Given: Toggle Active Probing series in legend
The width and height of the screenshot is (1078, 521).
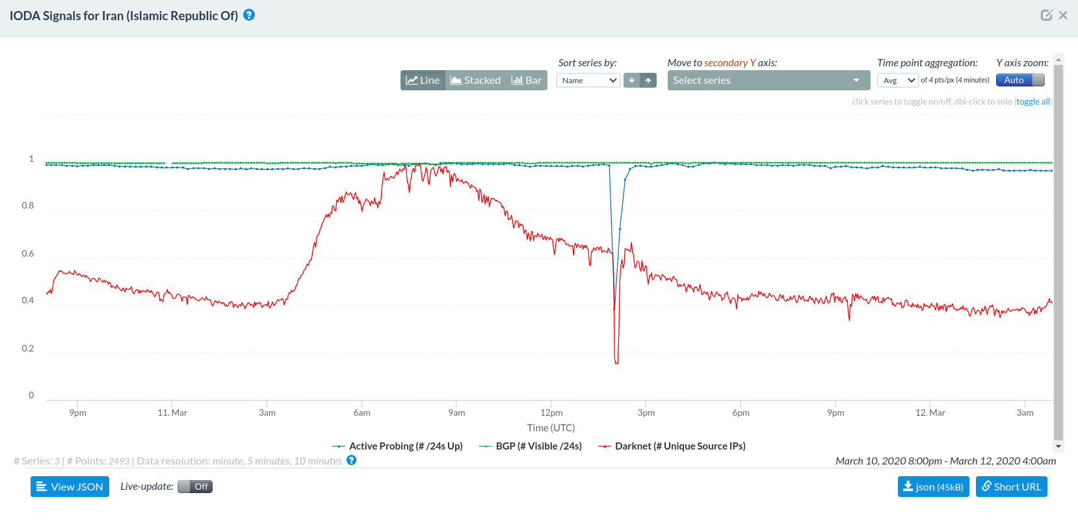Looking at the screenshot, I should (398, 446).
